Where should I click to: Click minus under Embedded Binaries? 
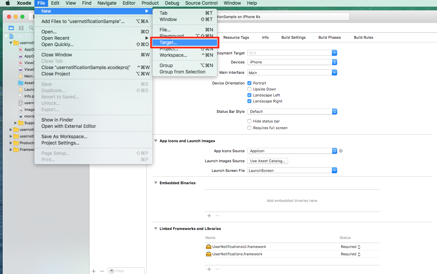pyautogui.click(x=218, y=216)
